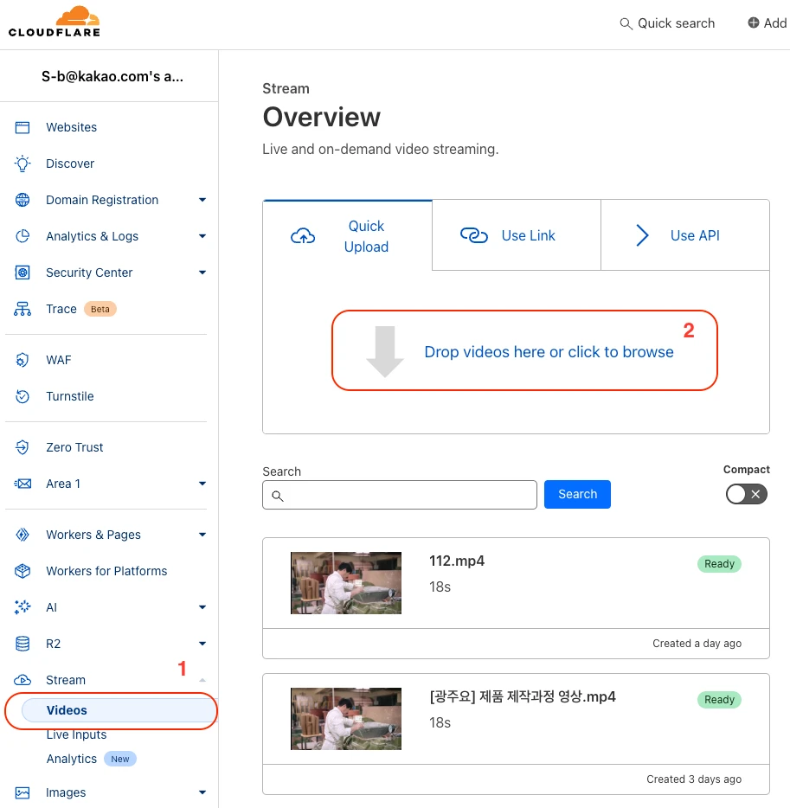Viewport: 790px width, 808px height.
Task: Click the New badge next to Analytics
Action: [120, 759]
